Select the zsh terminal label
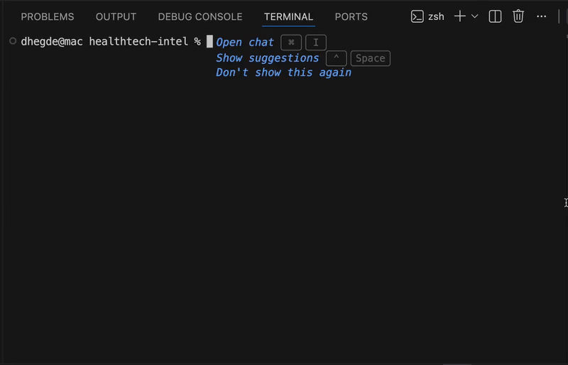 [x=436, y=16]
